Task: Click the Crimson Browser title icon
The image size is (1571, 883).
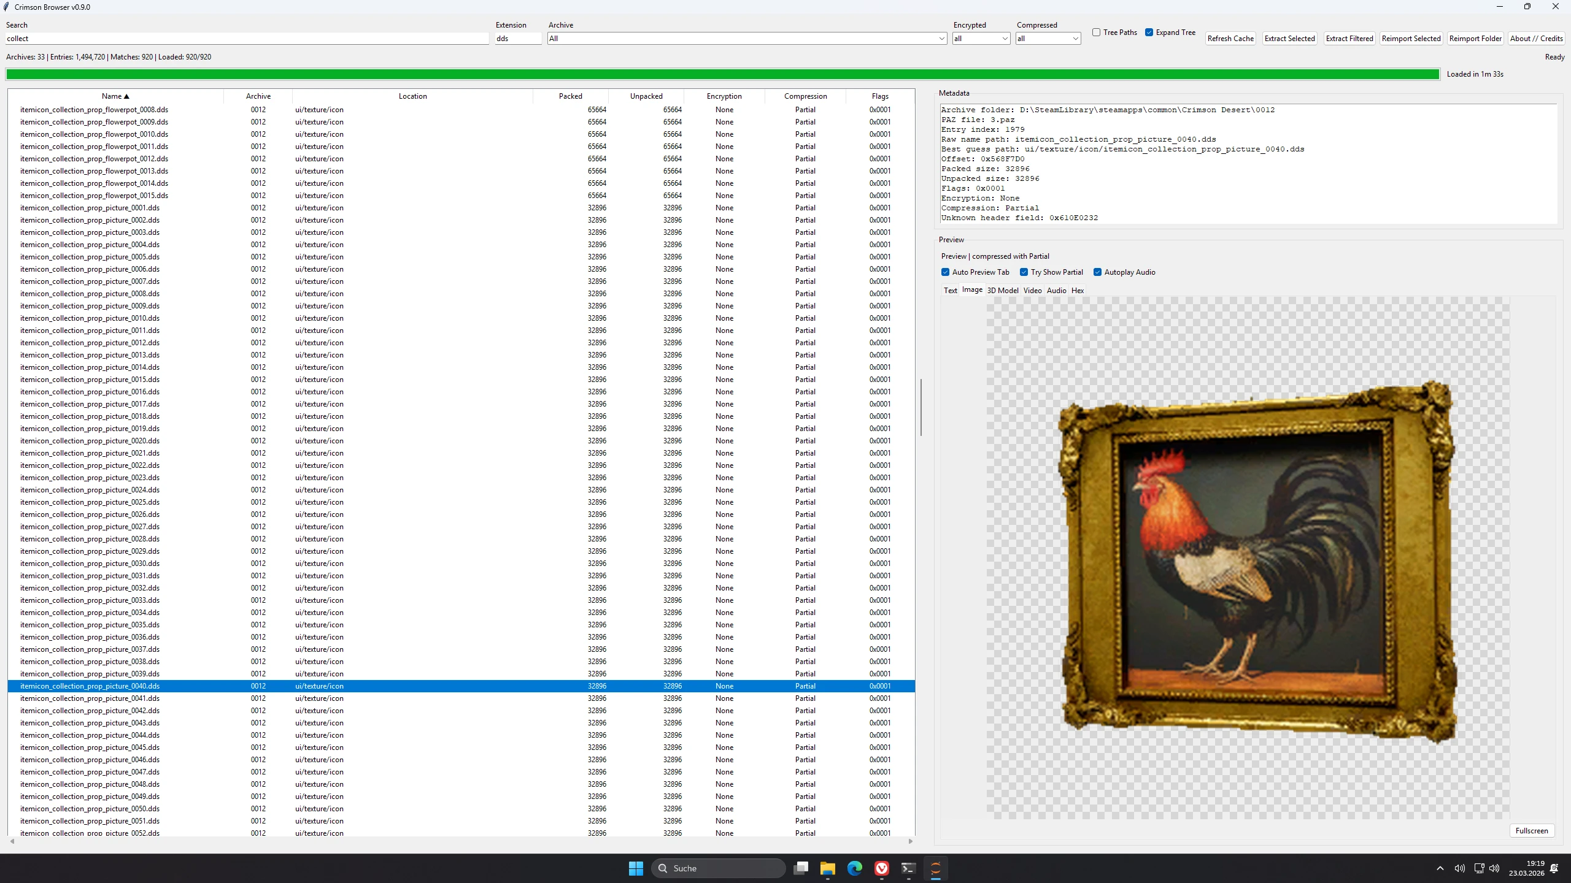Action: tap(7, 7)
